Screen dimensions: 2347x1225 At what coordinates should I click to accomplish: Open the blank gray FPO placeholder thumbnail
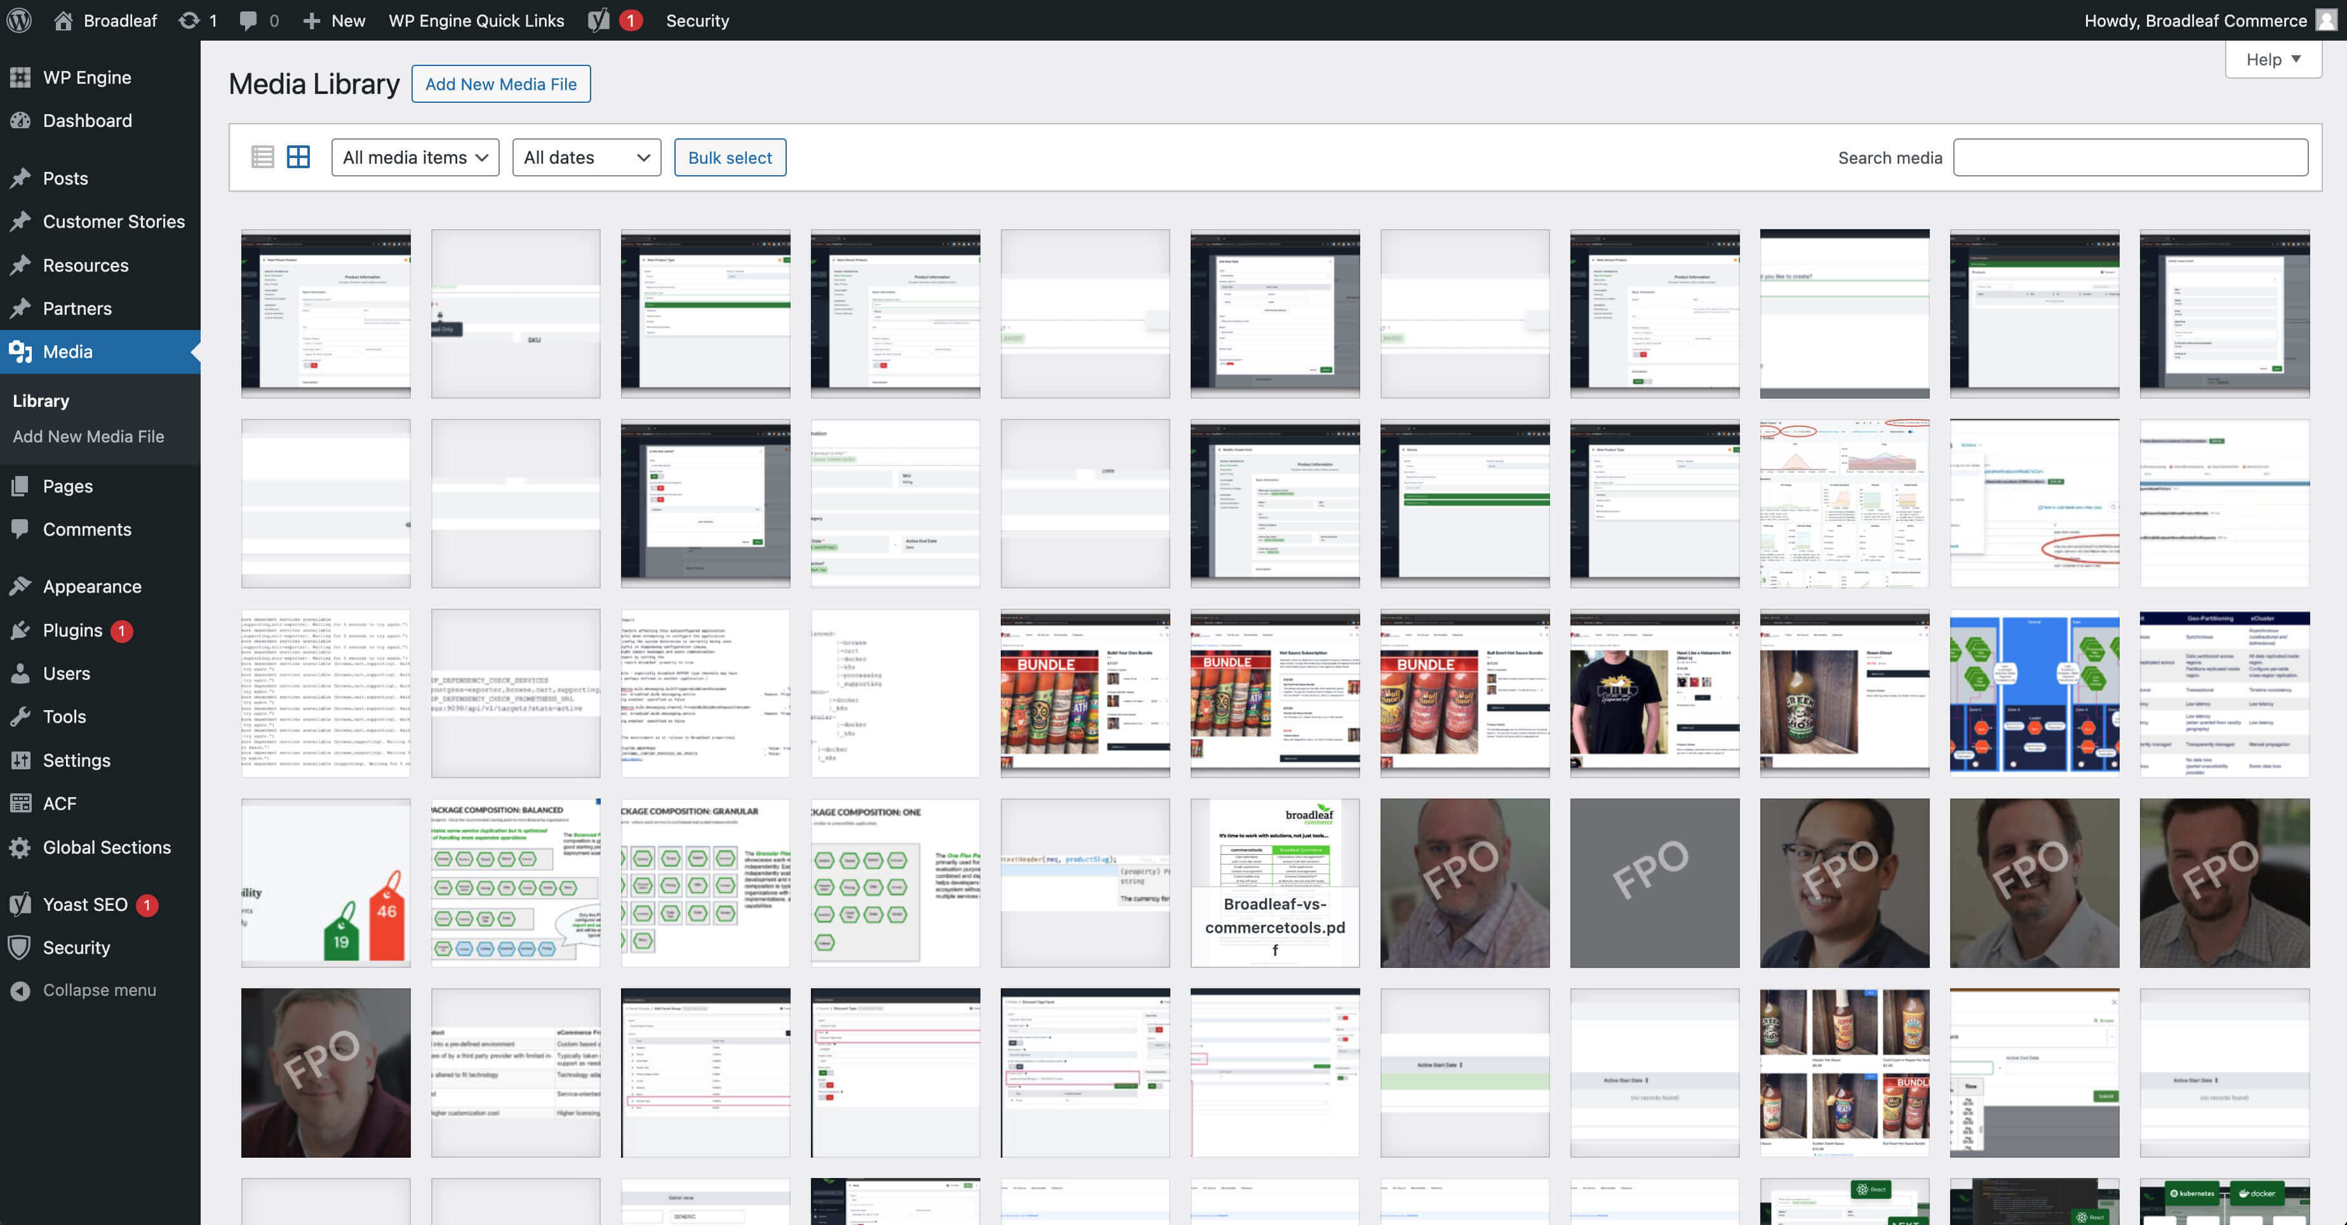tap(1655, 882)
